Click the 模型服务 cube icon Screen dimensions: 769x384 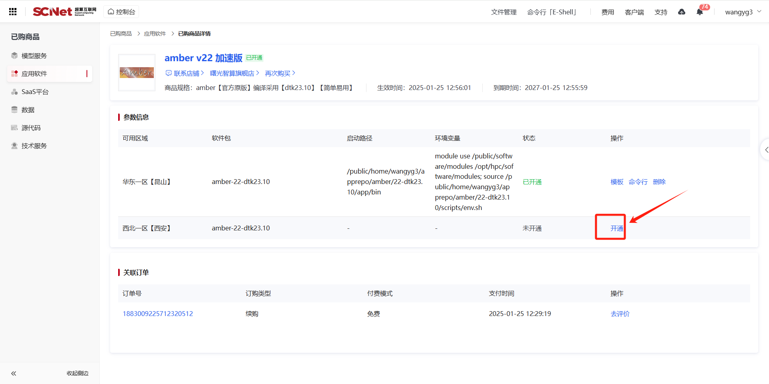(x=14, y=56)
